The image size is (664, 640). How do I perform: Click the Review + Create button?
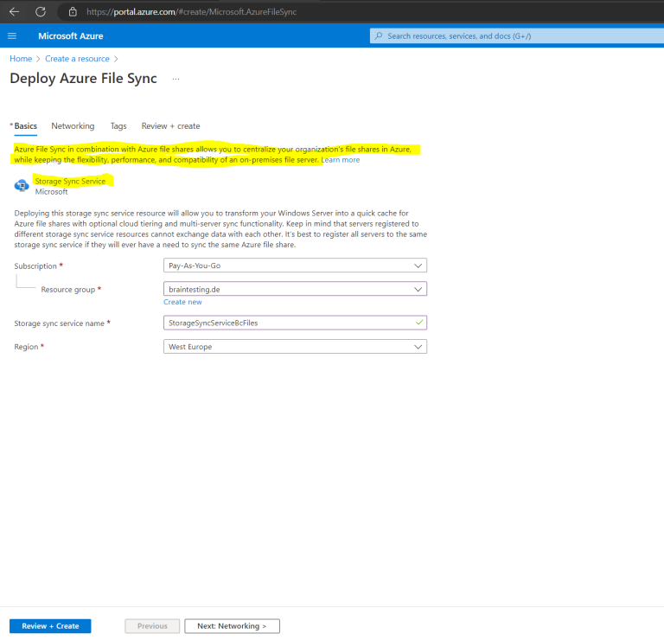50,626
